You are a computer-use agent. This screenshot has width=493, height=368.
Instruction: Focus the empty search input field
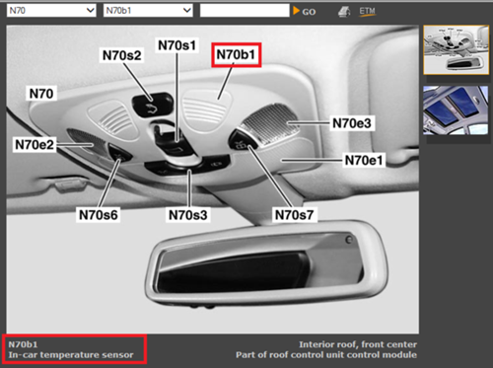pyautogui.click(x=245, y=11)
